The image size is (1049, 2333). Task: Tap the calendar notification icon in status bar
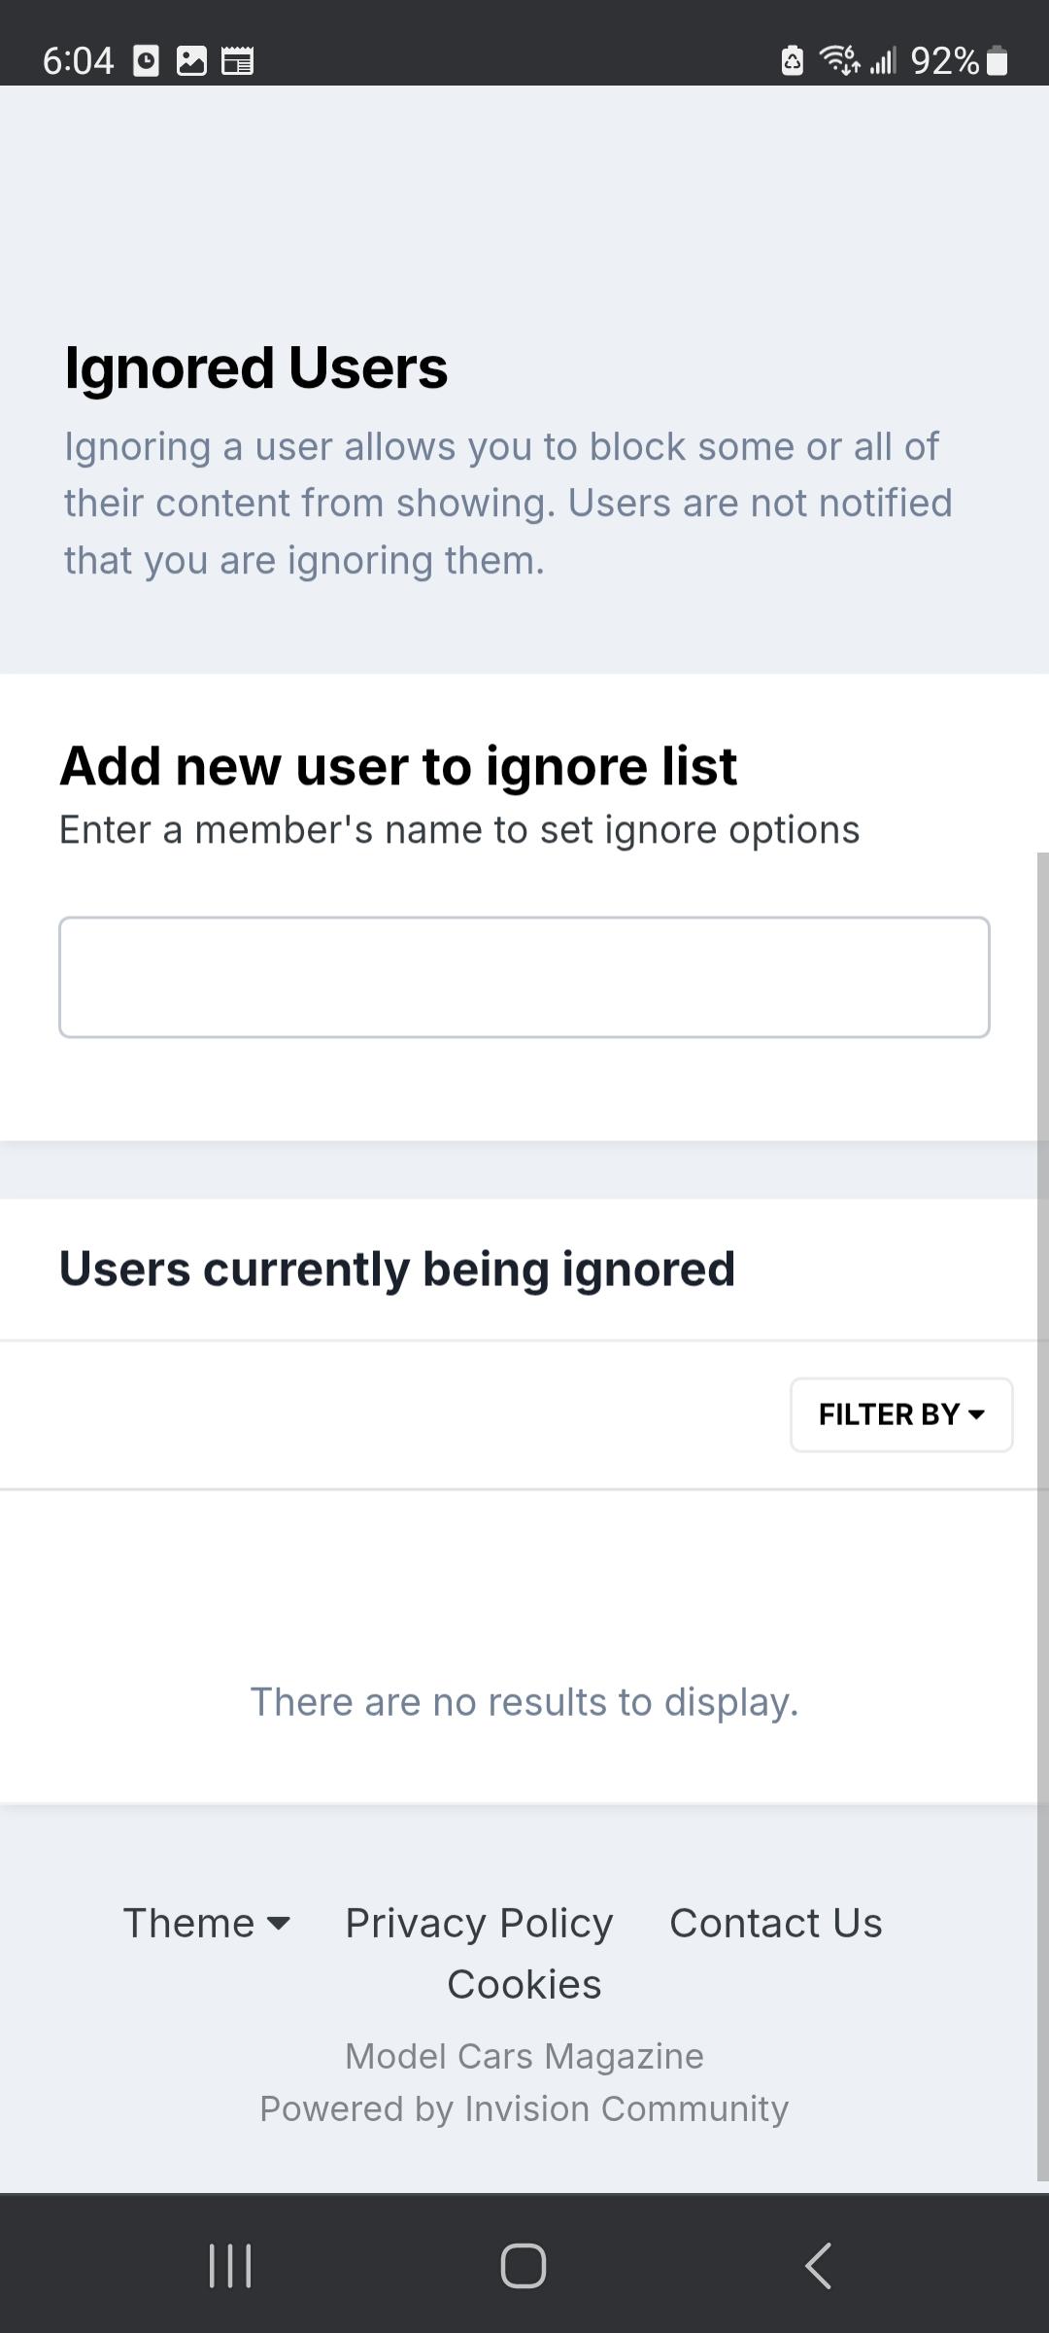[237, 61]
